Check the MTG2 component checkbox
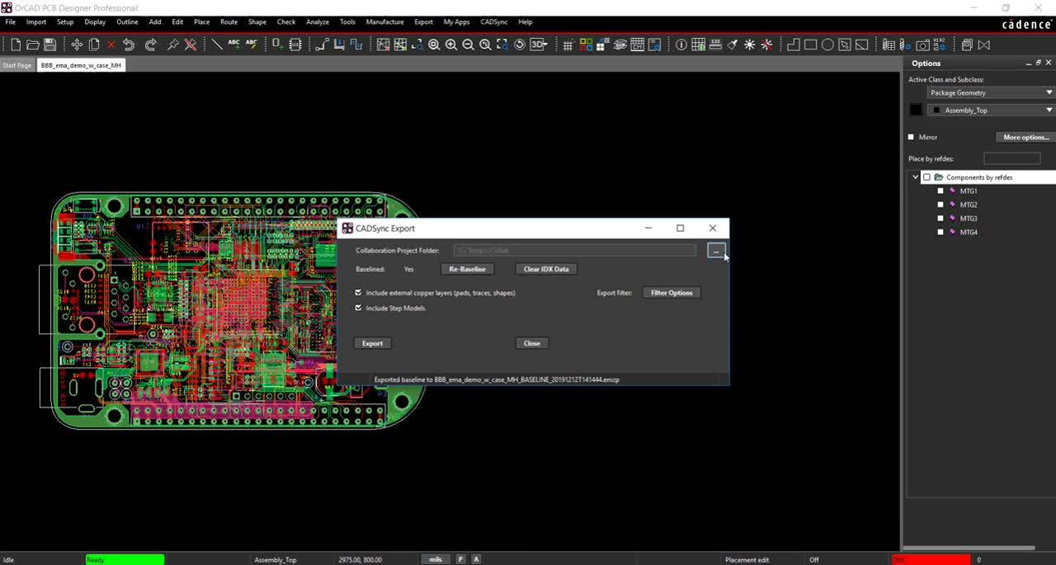 pos(940,205)
